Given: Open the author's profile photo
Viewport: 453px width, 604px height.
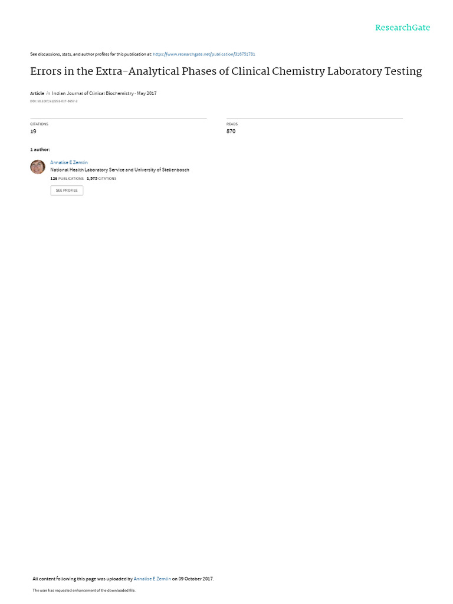Looking at the screenshot, I should pyautogui.click(x=38, y=167).
